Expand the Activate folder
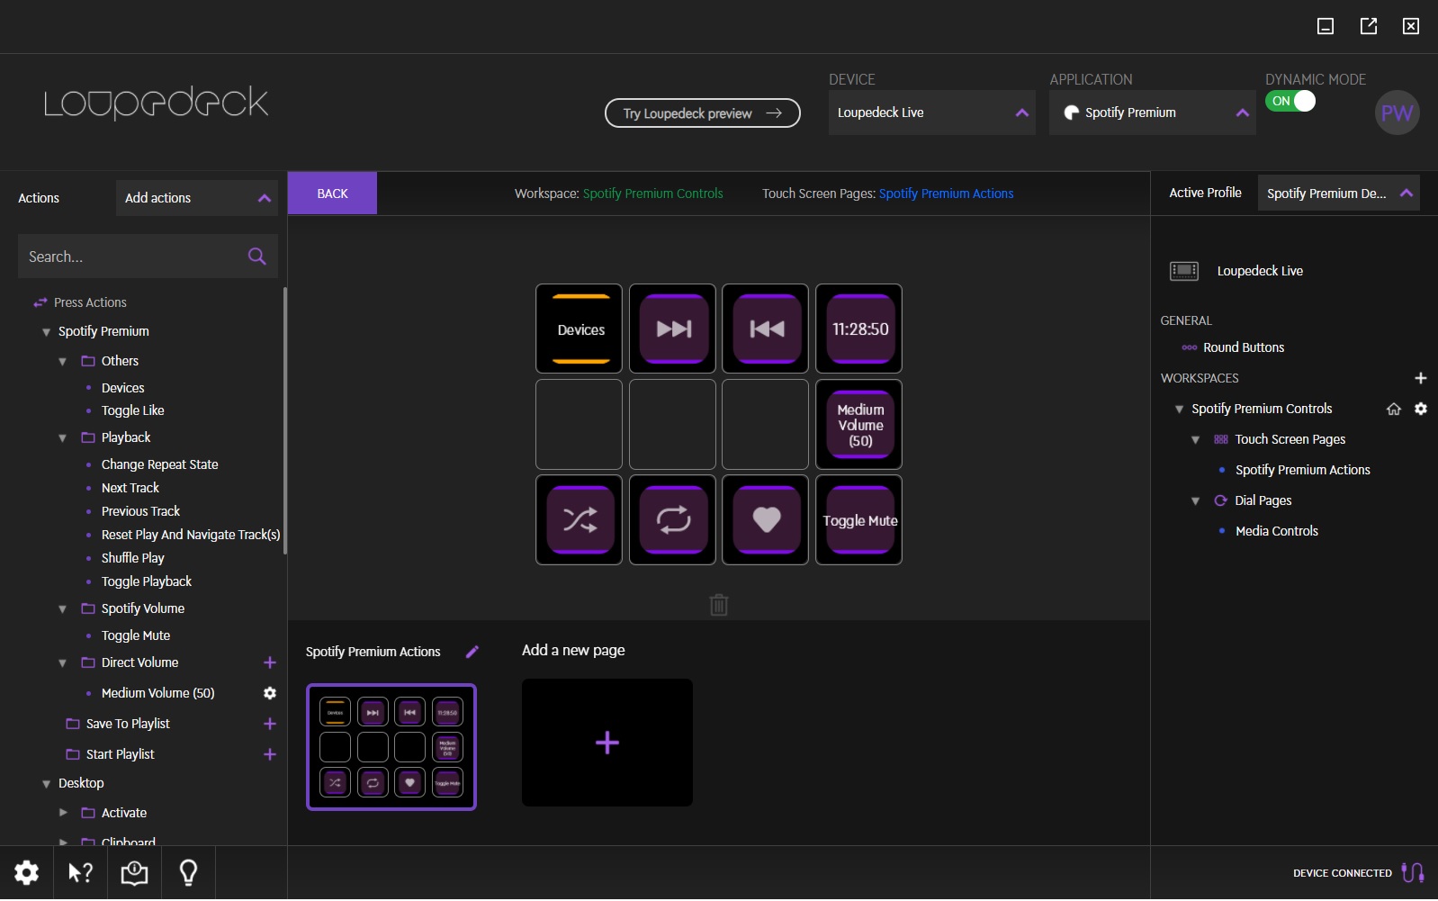 click(x=63, y=813)
